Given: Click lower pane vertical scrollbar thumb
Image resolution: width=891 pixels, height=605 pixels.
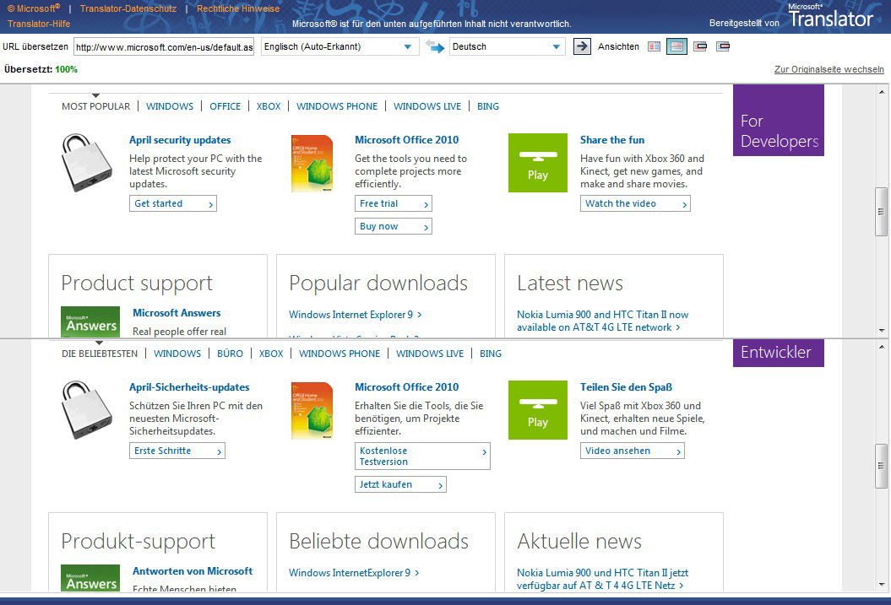Looking at the screenshot, I should click(x=882, y=466).
